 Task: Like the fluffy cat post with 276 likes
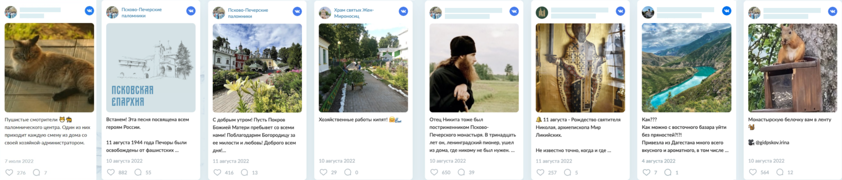pyautogui.click(x=9, y=172)
